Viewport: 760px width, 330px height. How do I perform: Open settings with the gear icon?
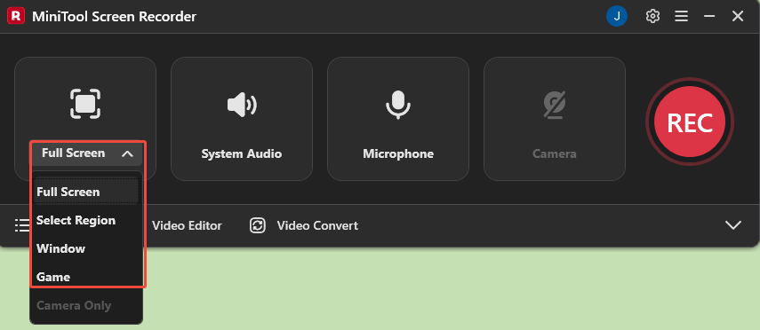click(x=652, y=17)
